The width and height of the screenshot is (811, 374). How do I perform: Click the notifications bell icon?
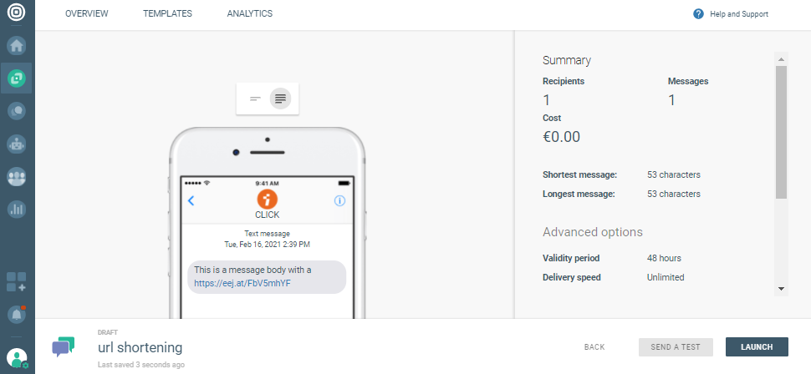pyautogui.click(x=17, y=314)
